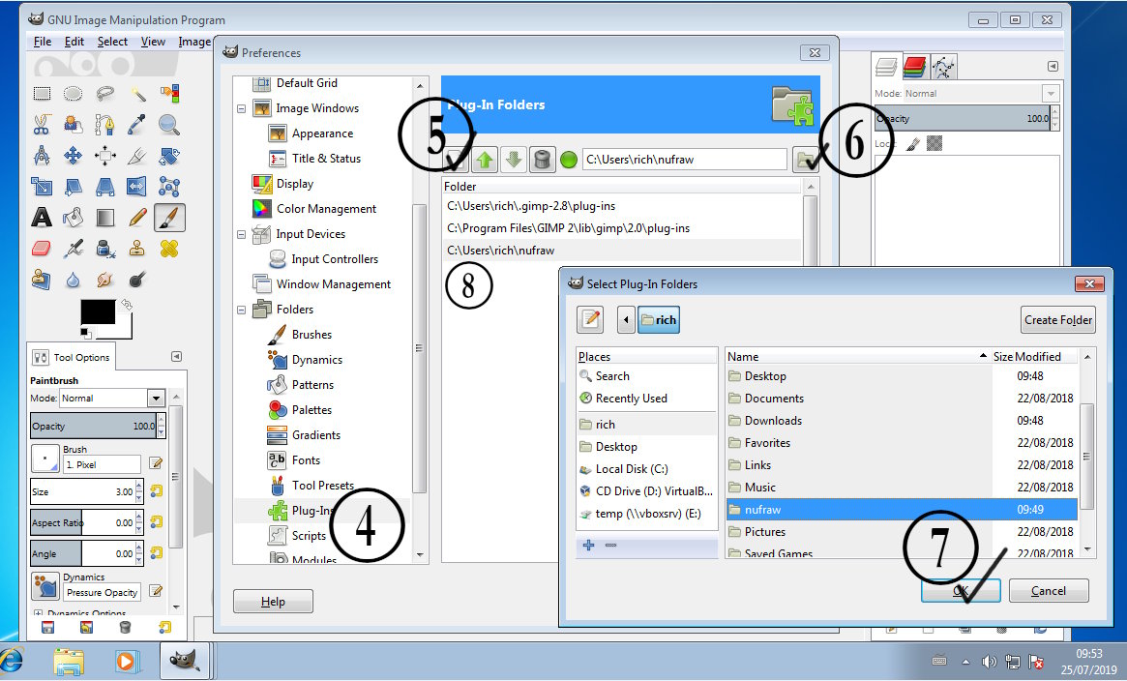Switch to the Channels tab

pos(914,67)
